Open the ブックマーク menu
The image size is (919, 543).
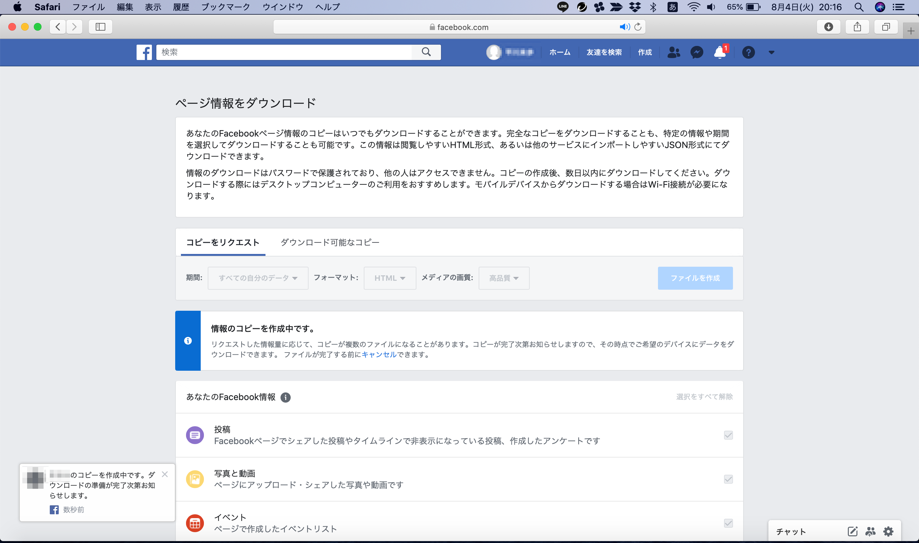coord(226,7)
